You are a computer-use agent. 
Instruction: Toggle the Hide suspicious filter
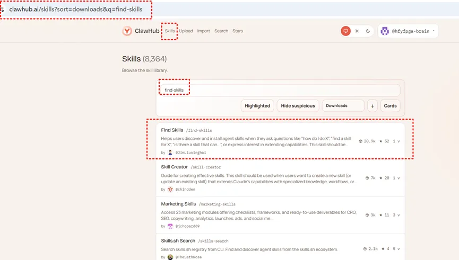pos(298,106)
